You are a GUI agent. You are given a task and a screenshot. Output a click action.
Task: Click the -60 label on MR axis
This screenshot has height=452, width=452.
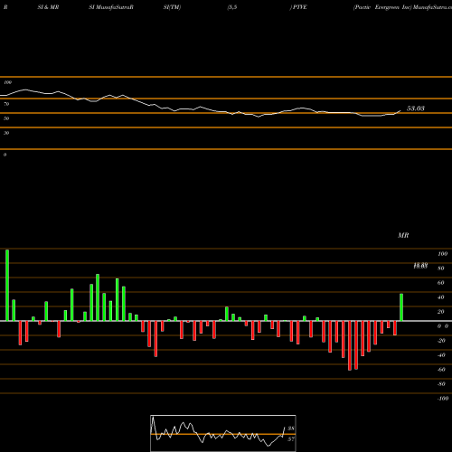(441, 370)
